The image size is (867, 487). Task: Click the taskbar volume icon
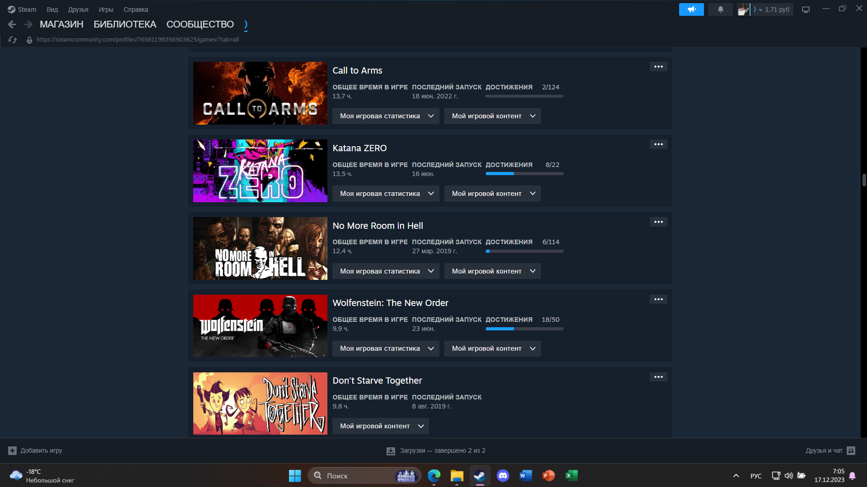coord(788,476)
